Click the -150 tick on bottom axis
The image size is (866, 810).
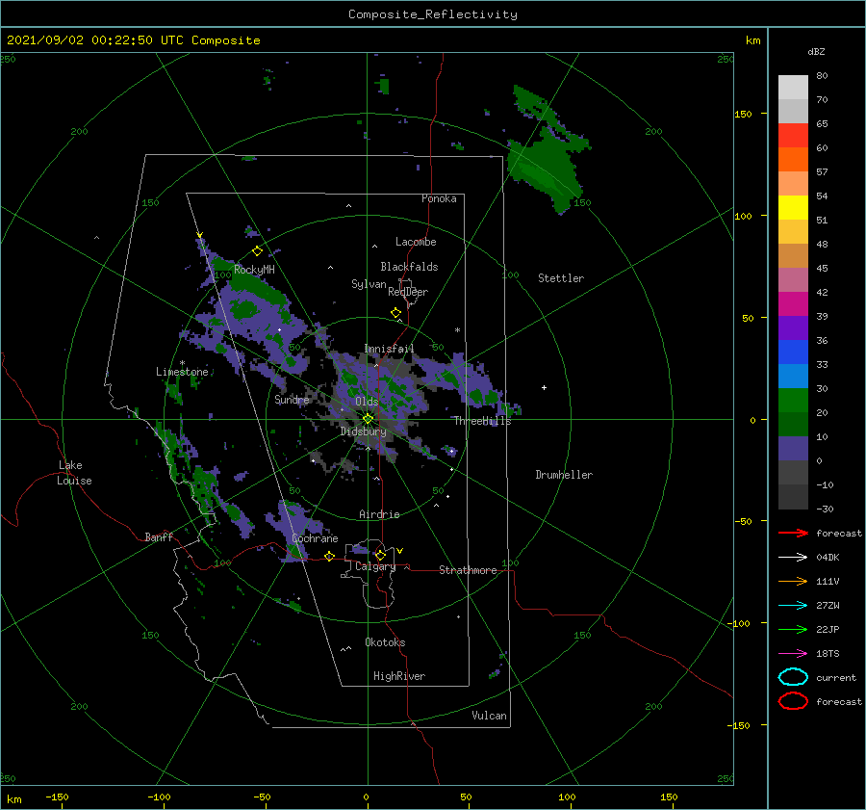[x=57, y=797]
